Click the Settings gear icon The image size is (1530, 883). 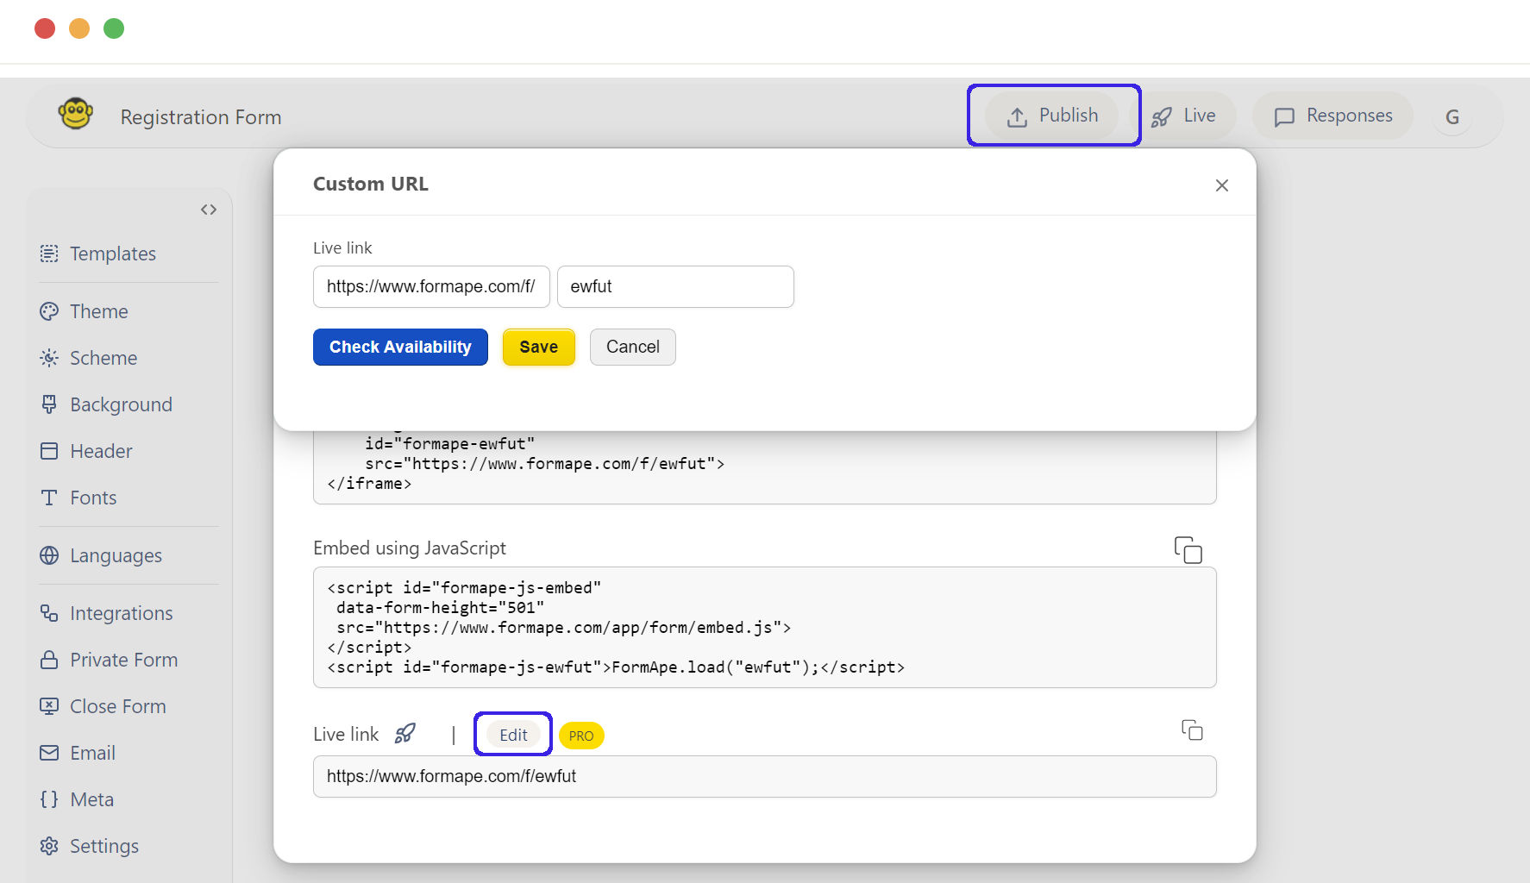coord(49,846)
